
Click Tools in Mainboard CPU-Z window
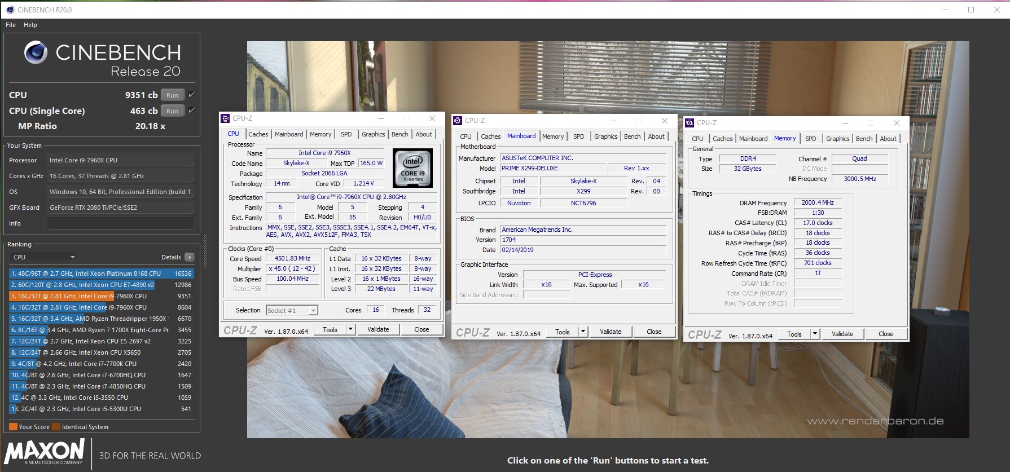click(x=563, y=332)
